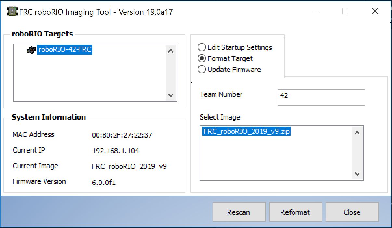The height and width of the screenshot is (228, 392).
Task: Click the roboRIO device icon in targets list
Action: [32, 50]
